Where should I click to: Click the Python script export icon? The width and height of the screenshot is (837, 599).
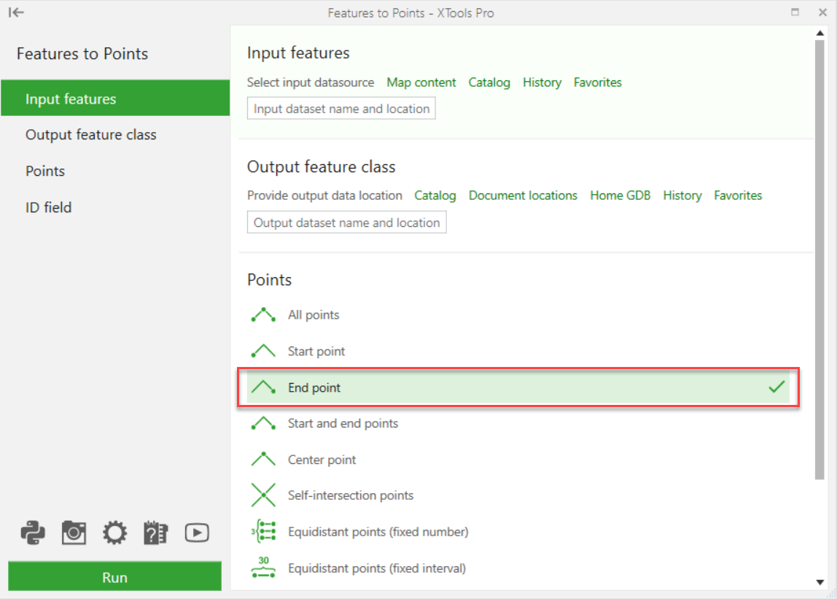pyautogui.click(x=33, y=533)
